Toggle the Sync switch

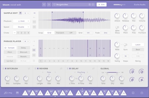125,45
